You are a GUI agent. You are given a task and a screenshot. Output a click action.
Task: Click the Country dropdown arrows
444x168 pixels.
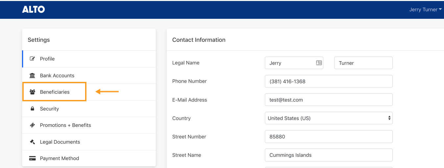[x=389, y=118]
